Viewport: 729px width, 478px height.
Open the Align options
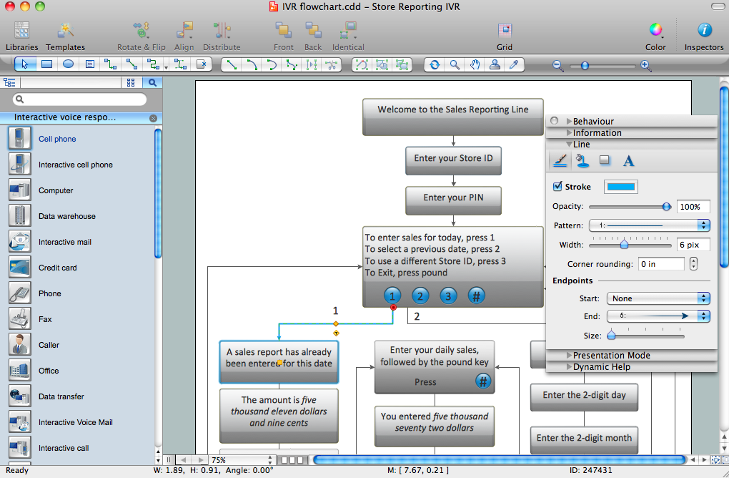pyautogui.click(x=184, y=36)
